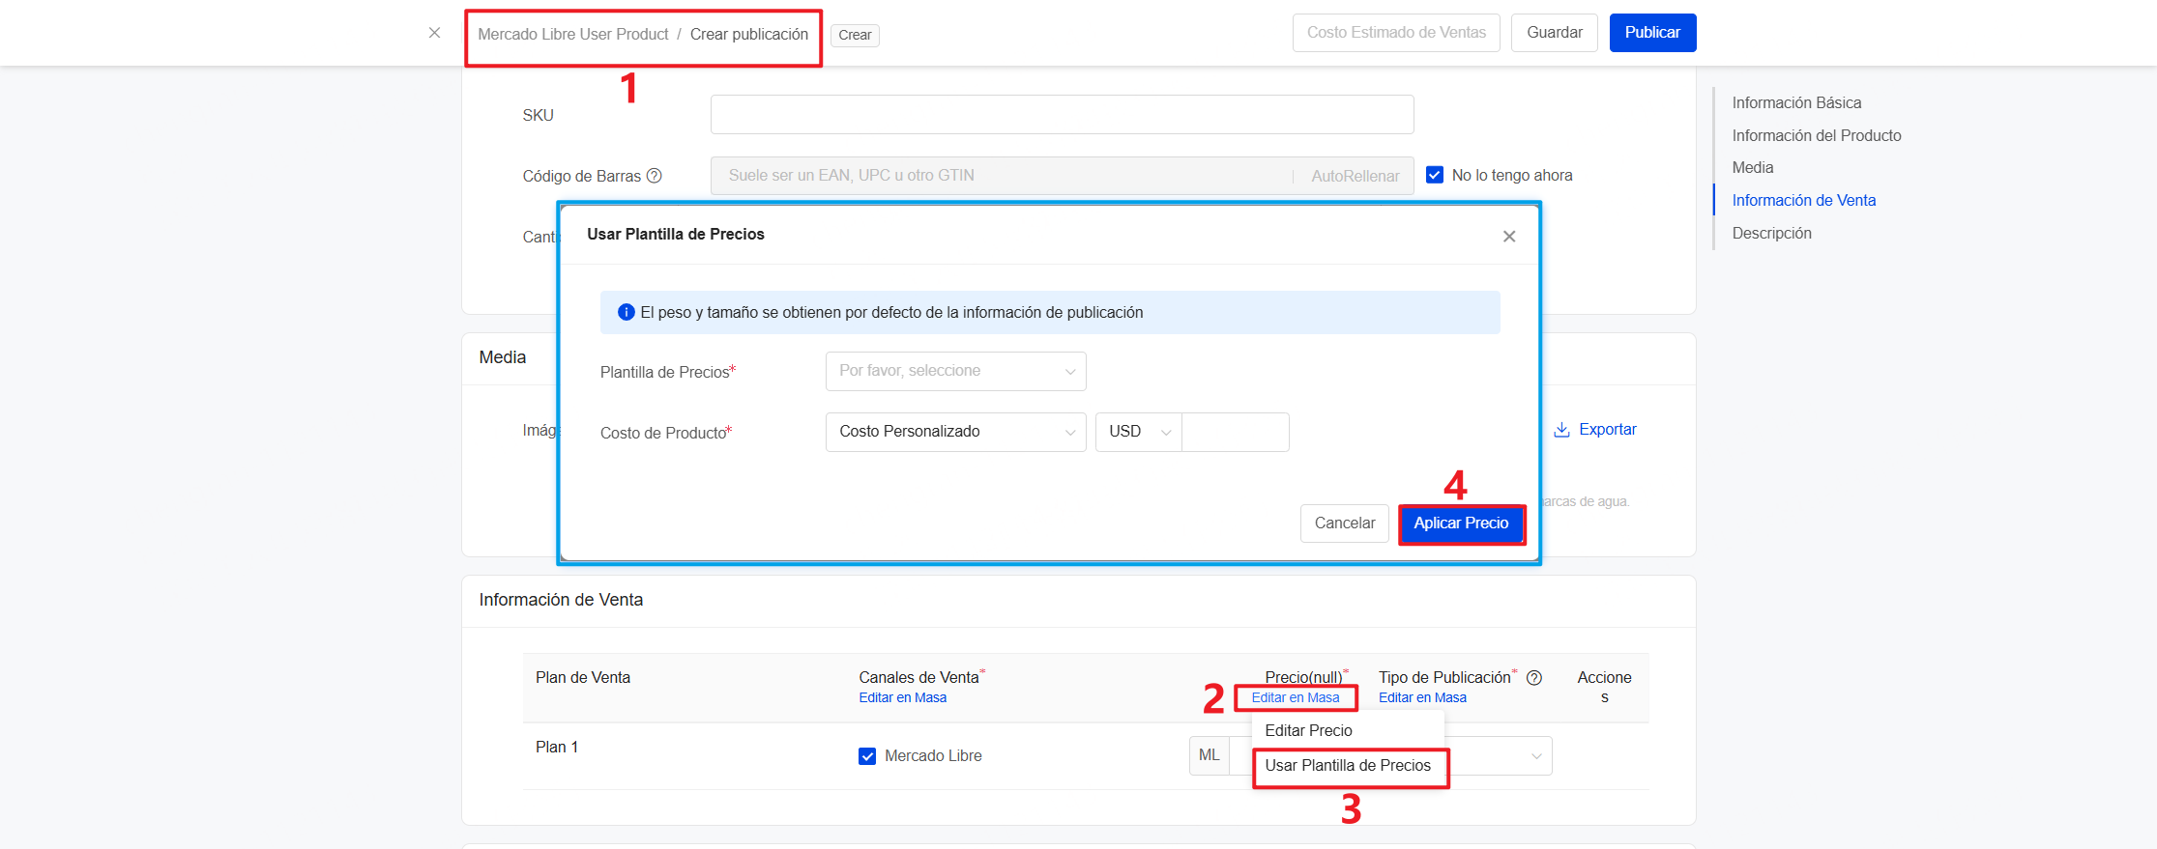Select Usar Plantilla de Precios option
Viewport: 2157px width, 849px height.
point(1348,765)
